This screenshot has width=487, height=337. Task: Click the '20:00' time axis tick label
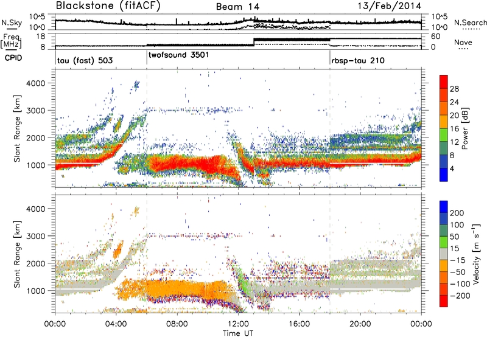click(360, 324)
